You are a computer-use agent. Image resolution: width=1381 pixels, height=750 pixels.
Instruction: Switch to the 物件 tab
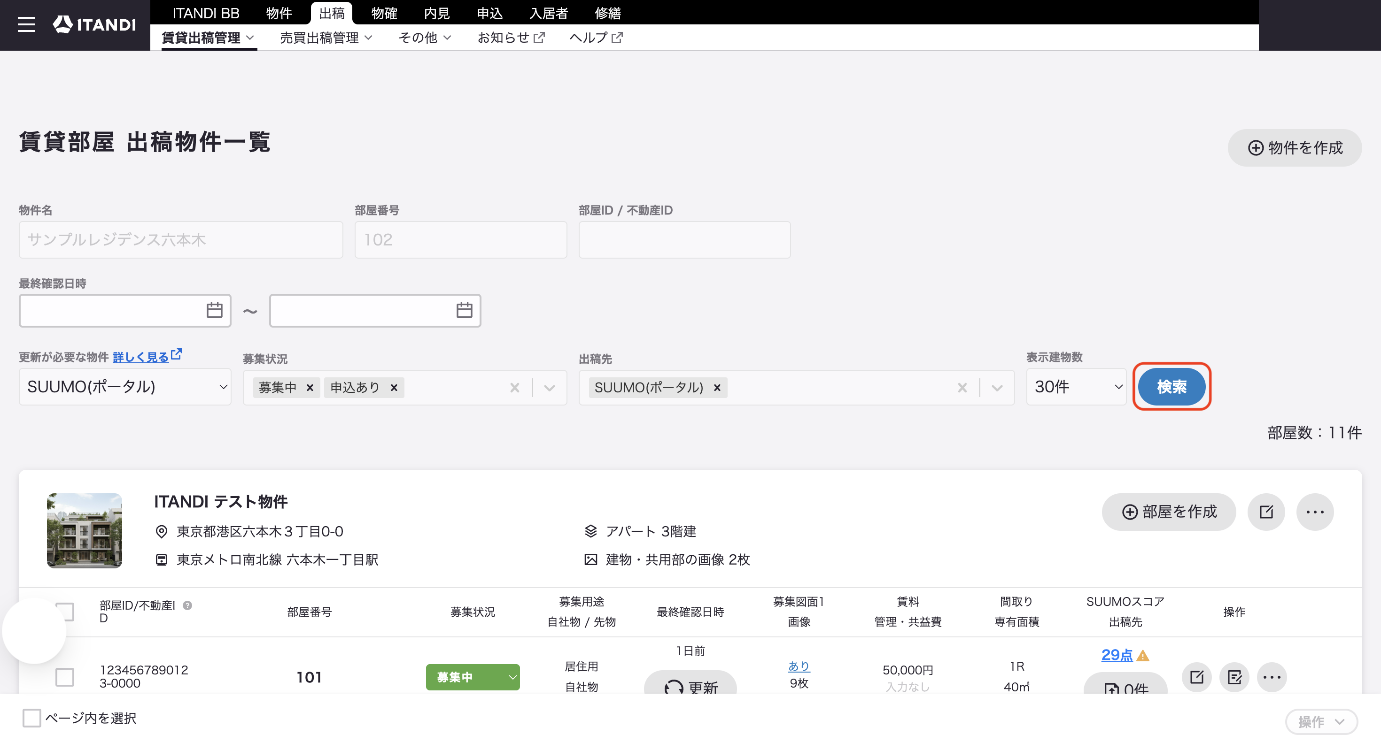click(279, 13)
